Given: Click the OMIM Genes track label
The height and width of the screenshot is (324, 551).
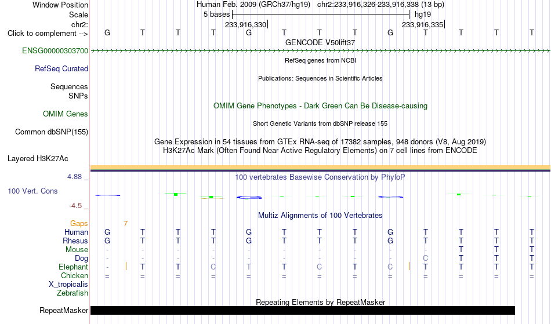Looking at the screenshot, I should pos(65,114).
